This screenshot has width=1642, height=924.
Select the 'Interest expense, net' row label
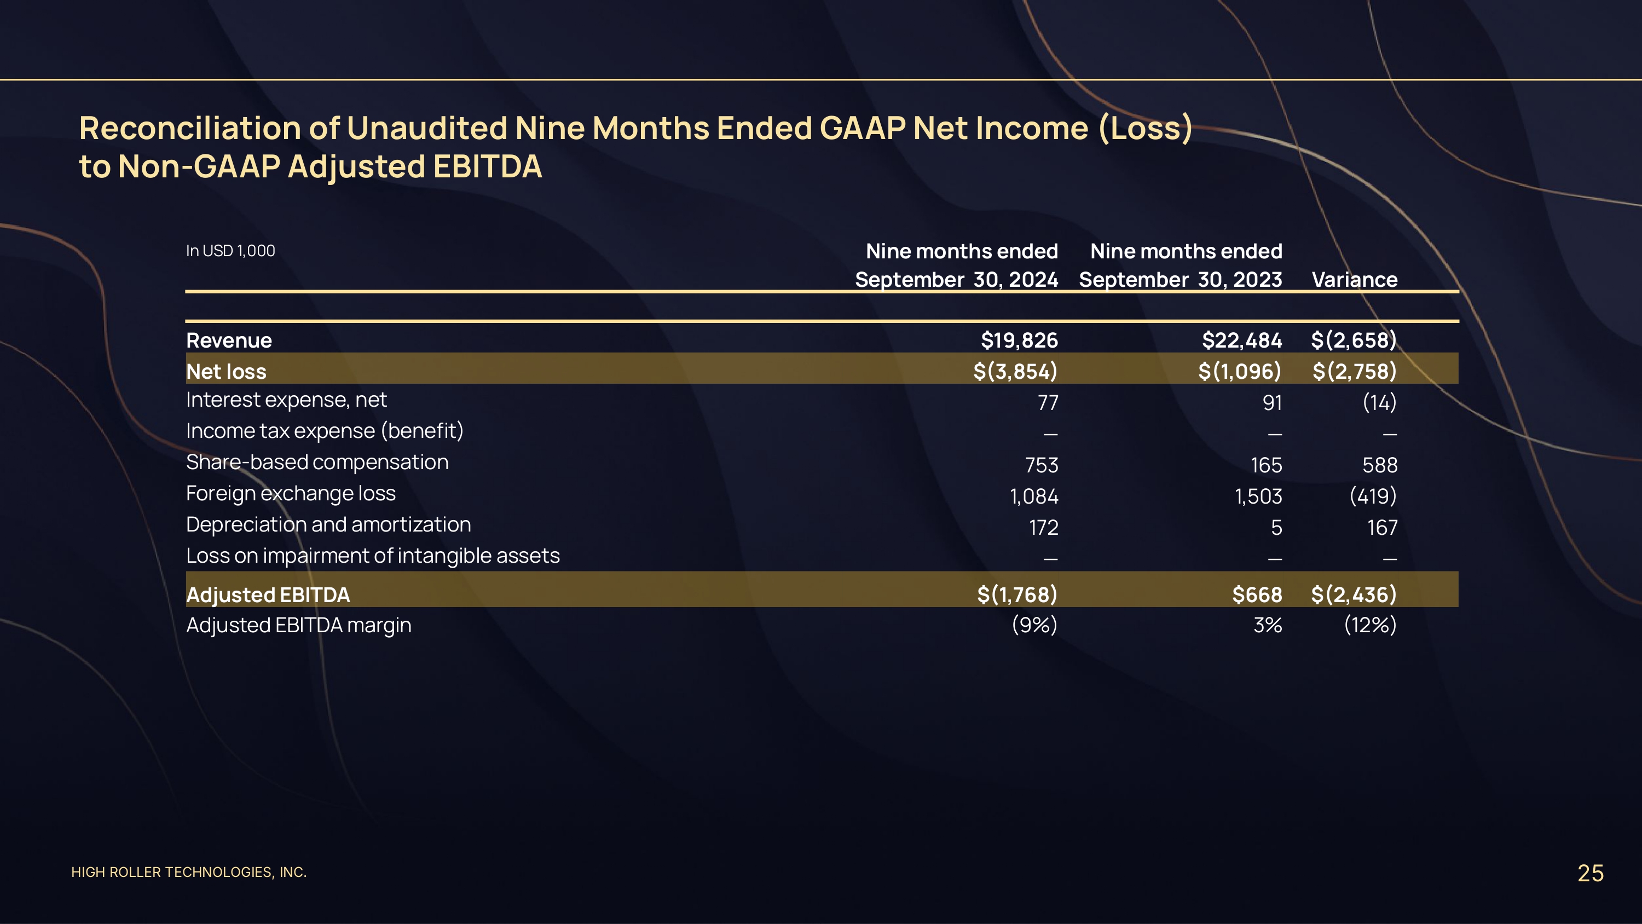click(x=286, y=400)
